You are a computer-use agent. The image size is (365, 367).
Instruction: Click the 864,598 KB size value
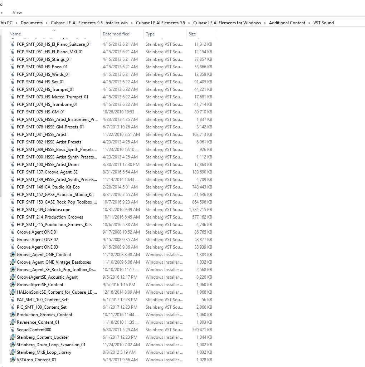202,202
